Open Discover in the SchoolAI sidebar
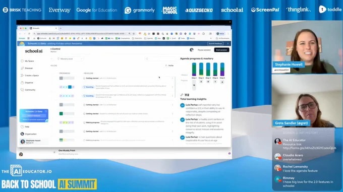 point(27,68)
